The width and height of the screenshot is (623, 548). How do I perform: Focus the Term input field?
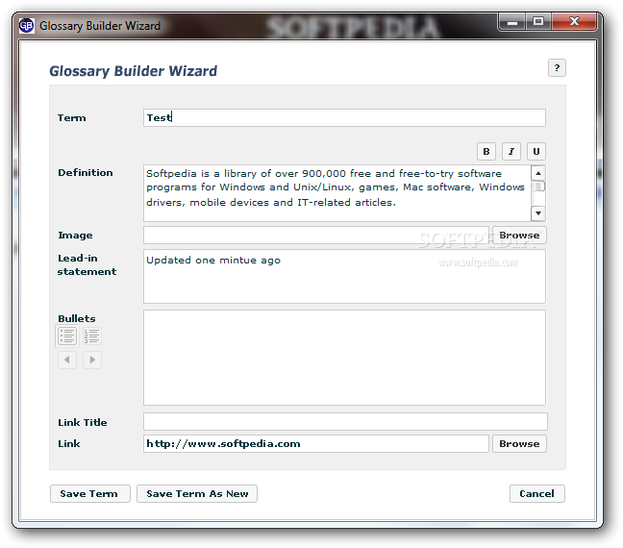pyautogui.click(x=344, y=117)
